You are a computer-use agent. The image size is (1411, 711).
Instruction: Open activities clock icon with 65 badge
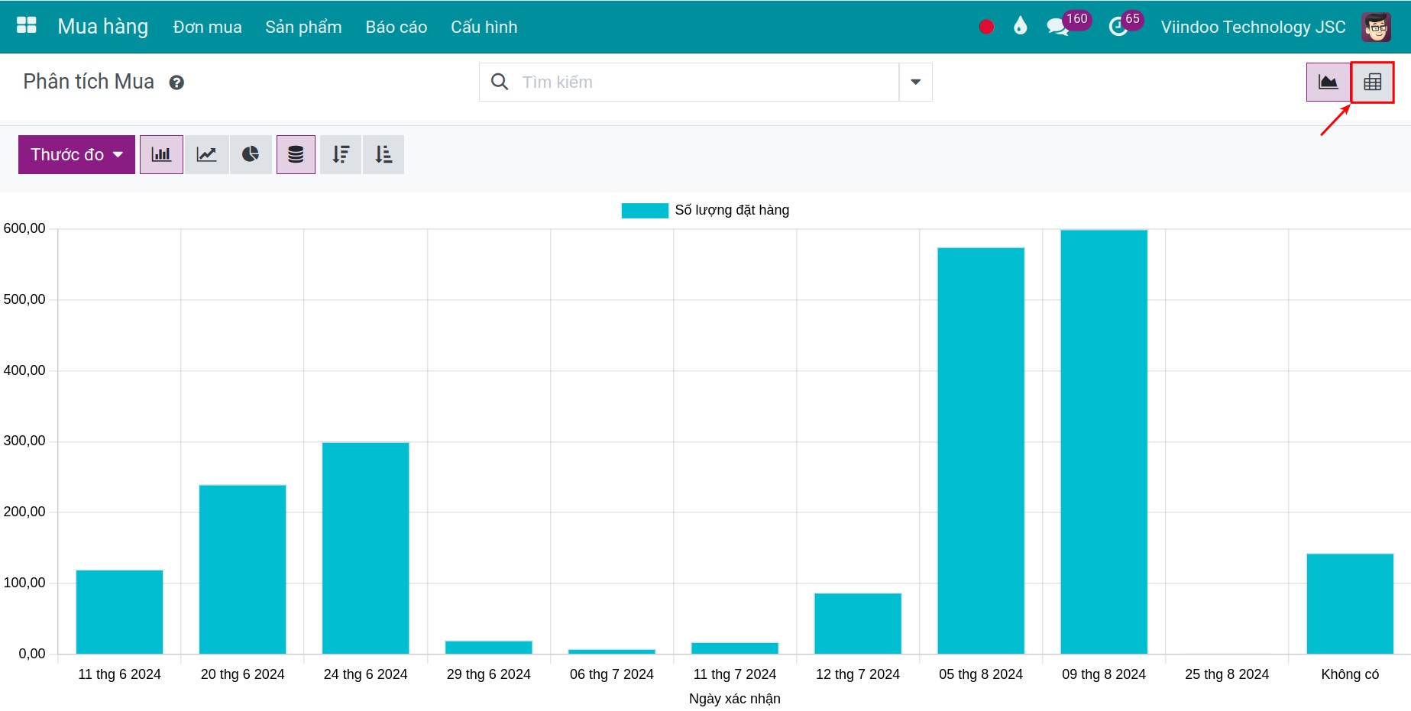tap(1118, 27)
